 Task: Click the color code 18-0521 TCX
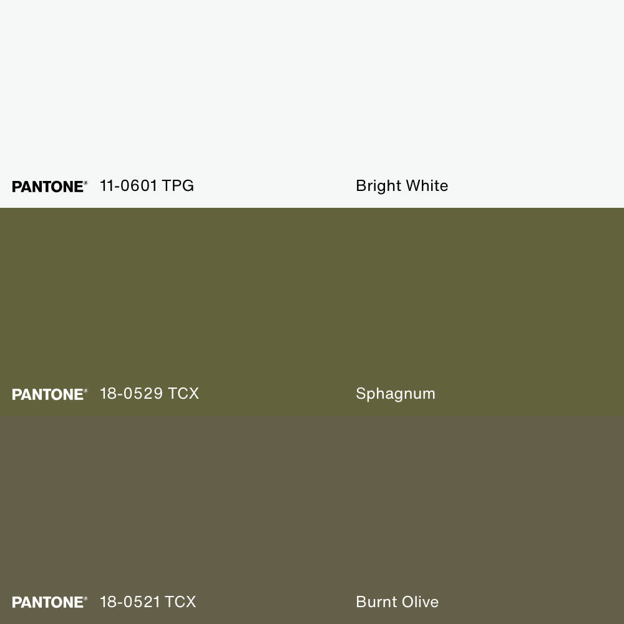click(148, 602)
